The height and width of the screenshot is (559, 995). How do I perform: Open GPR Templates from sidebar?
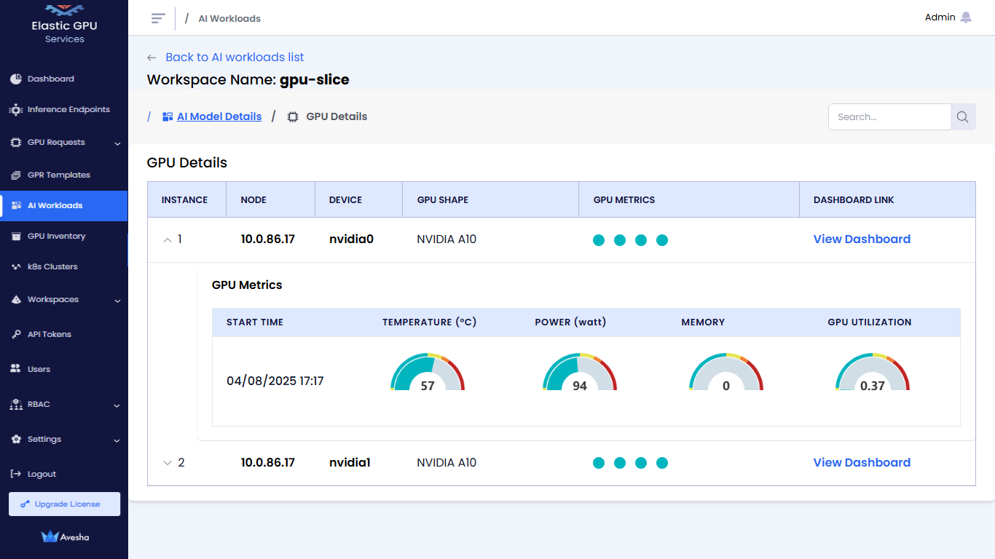tap(58, 175)
